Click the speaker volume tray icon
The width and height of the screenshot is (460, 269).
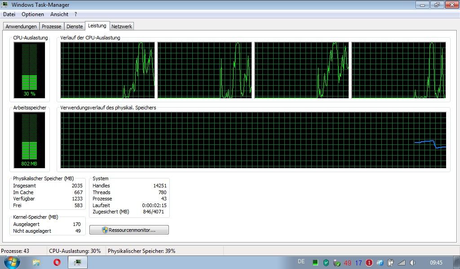412,263
